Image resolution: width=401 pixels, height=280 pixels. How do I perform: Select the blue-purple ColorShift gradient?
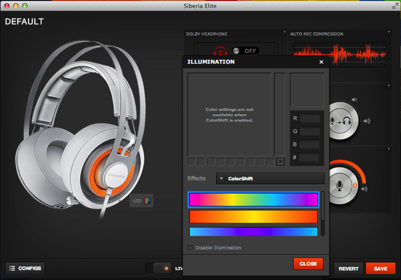point(253,232)
